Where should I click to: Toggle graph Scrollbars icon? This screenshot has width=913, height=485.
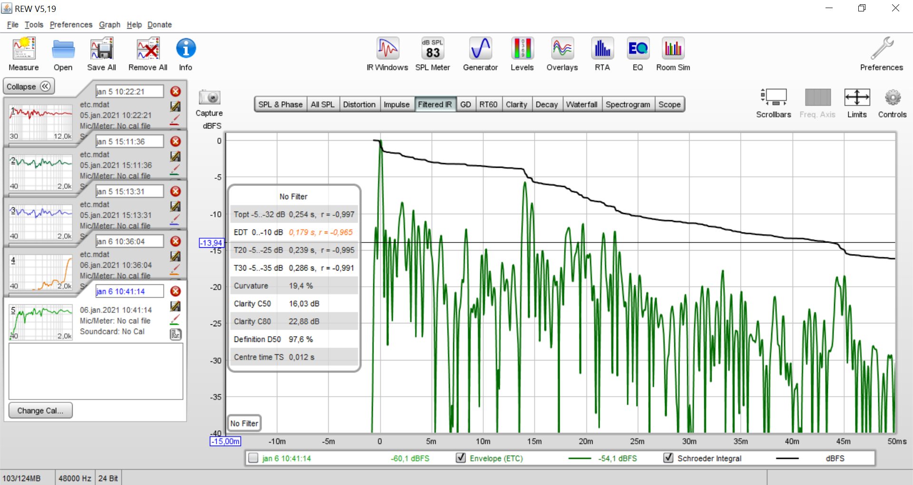pyautogui.click(x=774, y=97)
